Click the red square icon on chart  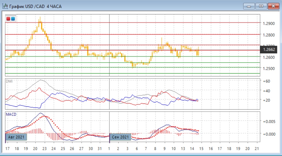[8, 19]
